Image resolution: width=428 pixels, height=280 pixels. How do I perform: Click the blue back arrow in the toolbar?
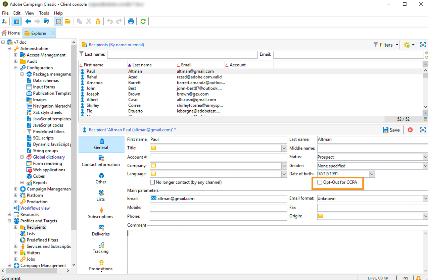pos(28,21)
